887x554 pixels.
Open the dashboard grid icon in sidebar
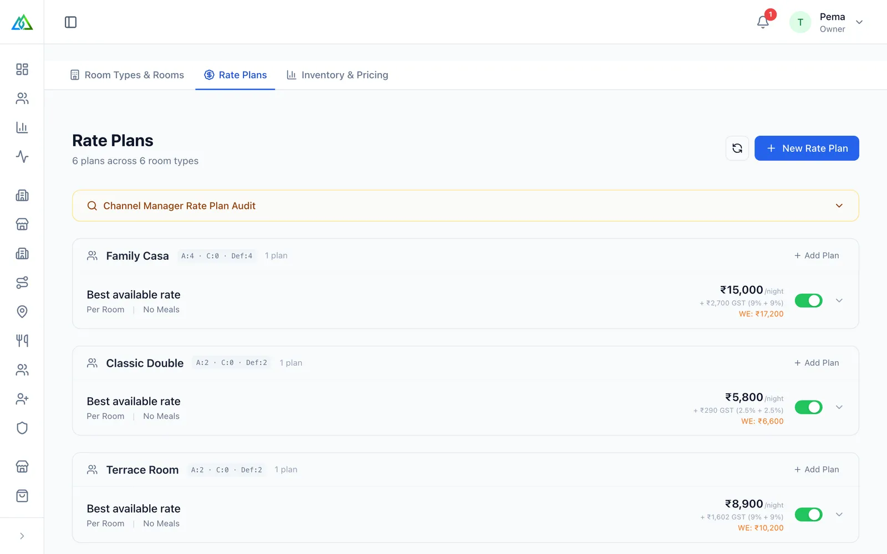22,69
